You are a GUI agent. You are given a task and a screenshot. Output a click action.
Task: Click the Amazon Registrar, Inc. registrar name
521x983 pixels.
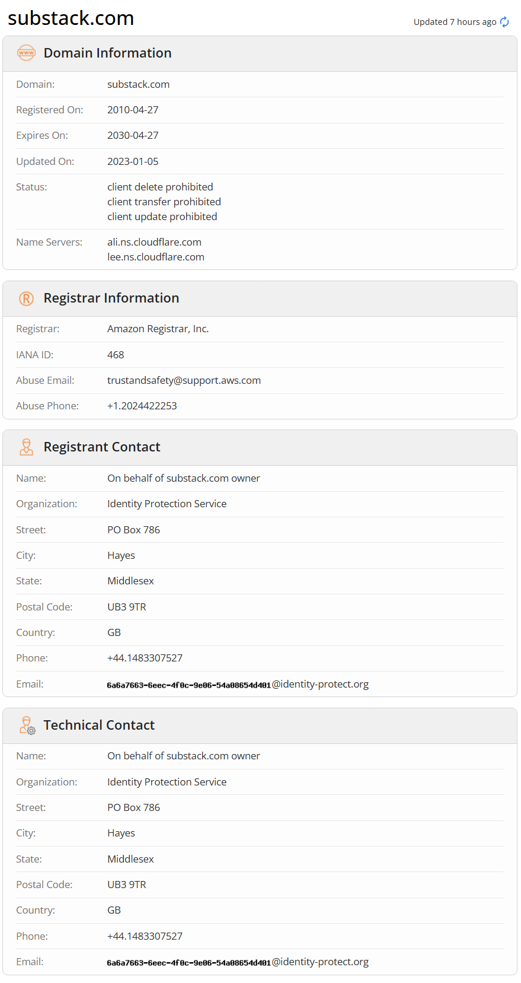click(158, 329)
